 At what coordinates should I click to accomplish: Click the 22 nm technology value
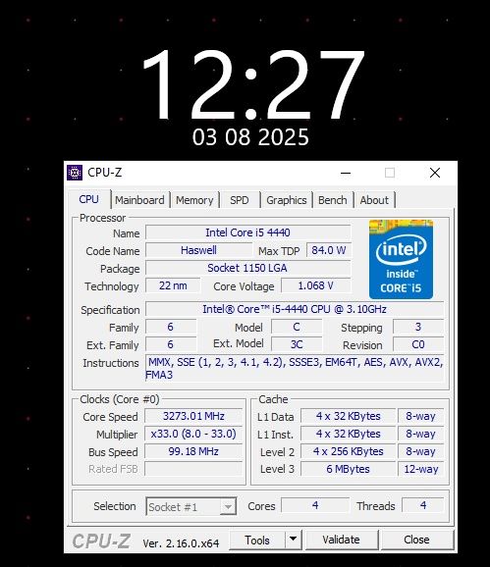click(173, 285)
